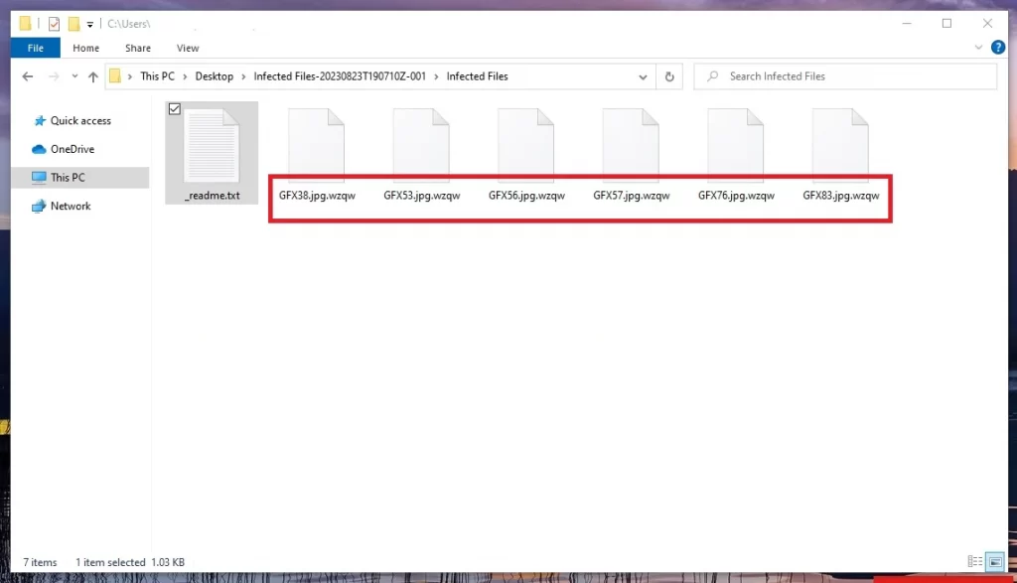Viewport: 1017px width, 583px height.
Task: Open the File ribbon tab
Action: pyautogui.click(x=36, y=48)
